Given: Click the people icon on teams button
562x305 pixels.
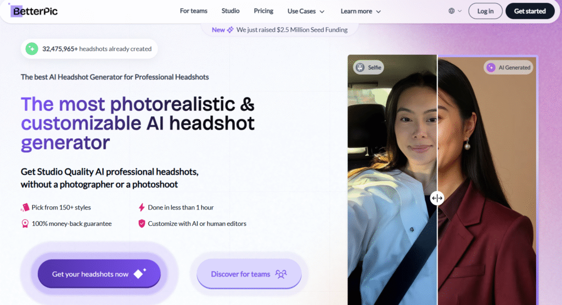Looking at the screenshot, I should point(281,274).
